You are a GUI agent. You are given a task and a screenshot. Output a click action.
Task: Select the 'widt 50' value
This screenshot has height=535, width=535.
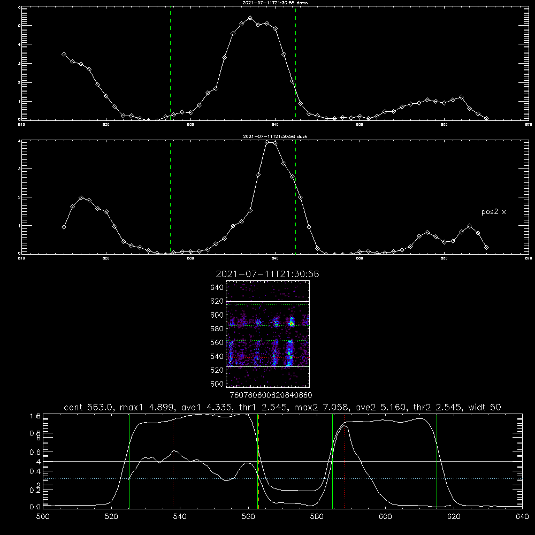(485, 407)
